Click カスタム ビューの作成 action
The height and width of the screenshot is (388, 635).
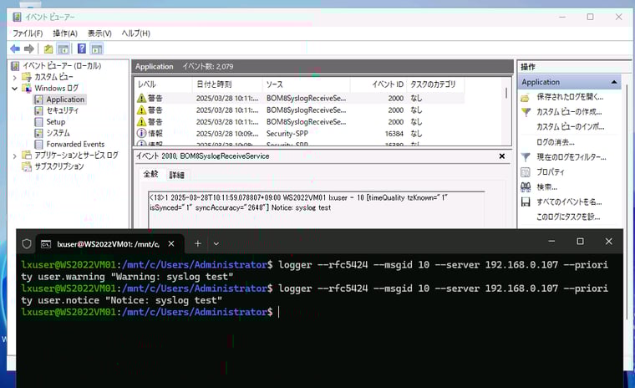[x=569, y=112]
